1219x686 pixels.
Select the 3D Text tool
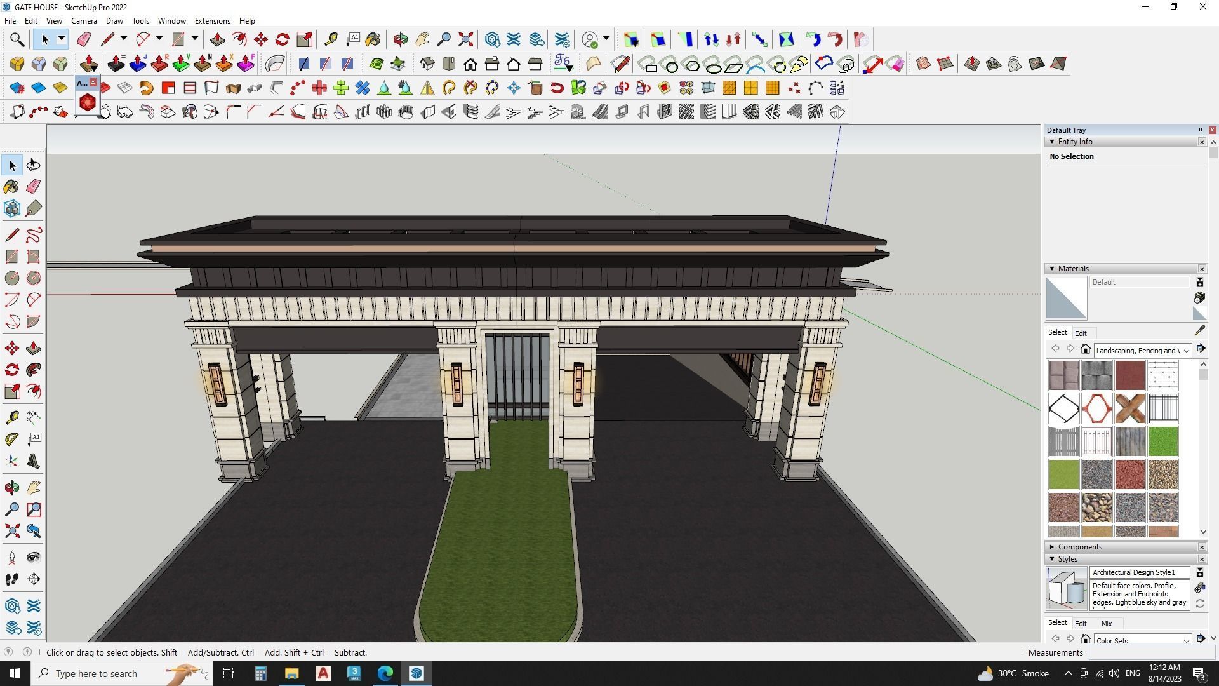33,461
